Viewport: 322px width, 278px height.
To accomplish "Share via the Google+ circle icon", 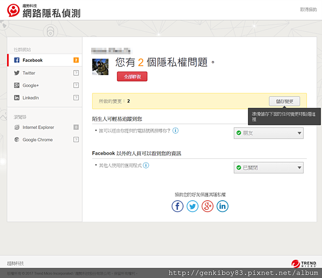I will [x=207, y=206].
